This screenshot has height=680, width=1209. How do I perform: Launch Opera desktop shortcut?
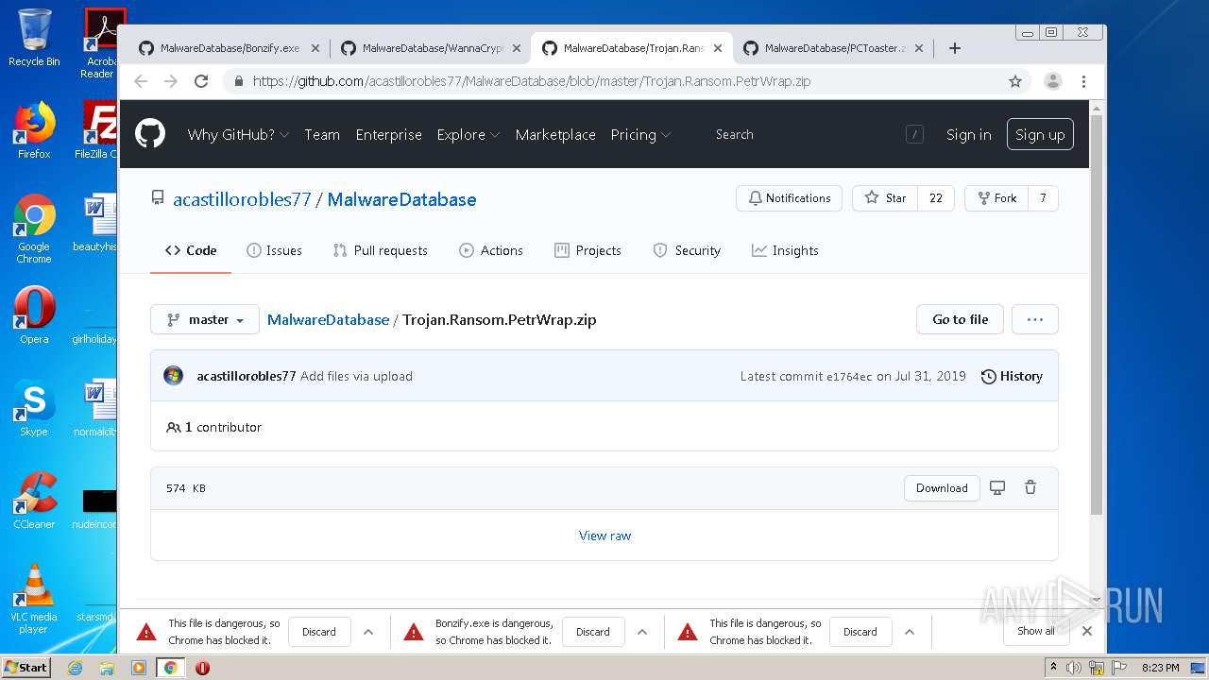(x=34, y=315)
